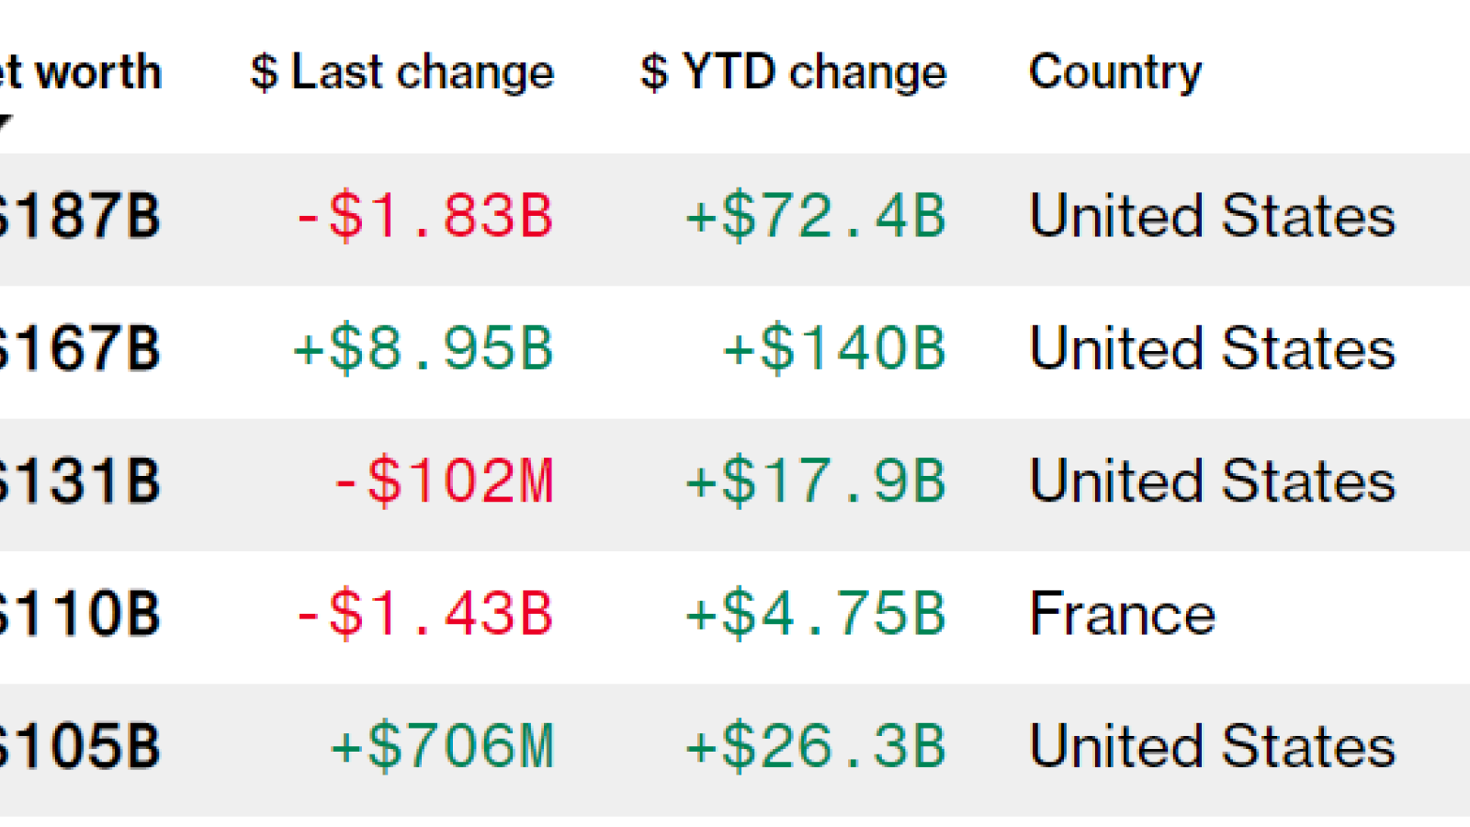The height and width of the screenshot is (827, 1470).
Task: Click the France country cell
Action: [x=1122, y=614]
